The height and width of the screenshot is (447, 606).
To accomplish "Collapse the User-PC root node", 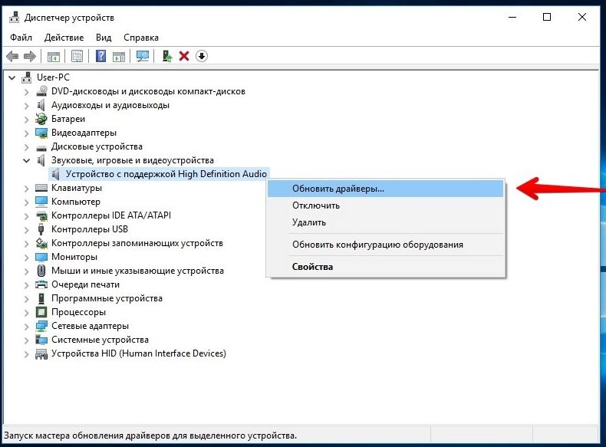I will click(12, 77).
